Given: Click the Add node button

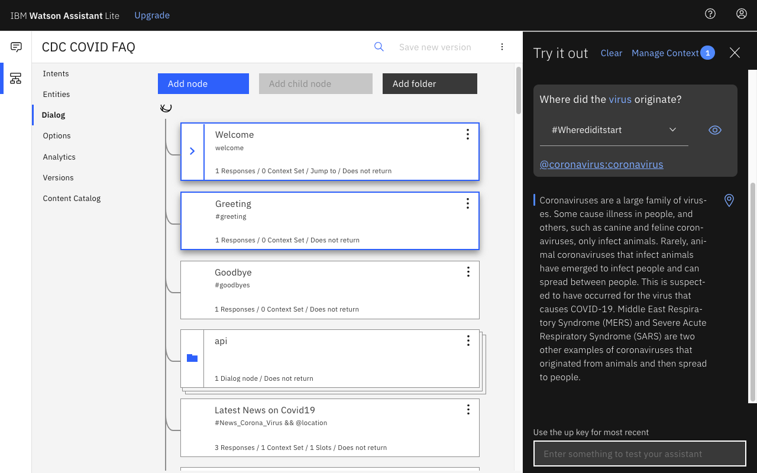Looking at the screenshot, I should (203, 83).
